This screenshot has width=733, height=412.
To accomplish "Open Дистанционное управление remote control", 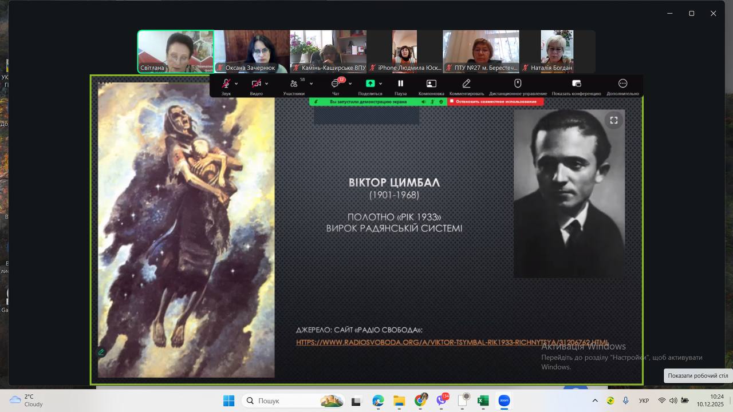I will 518,84.
